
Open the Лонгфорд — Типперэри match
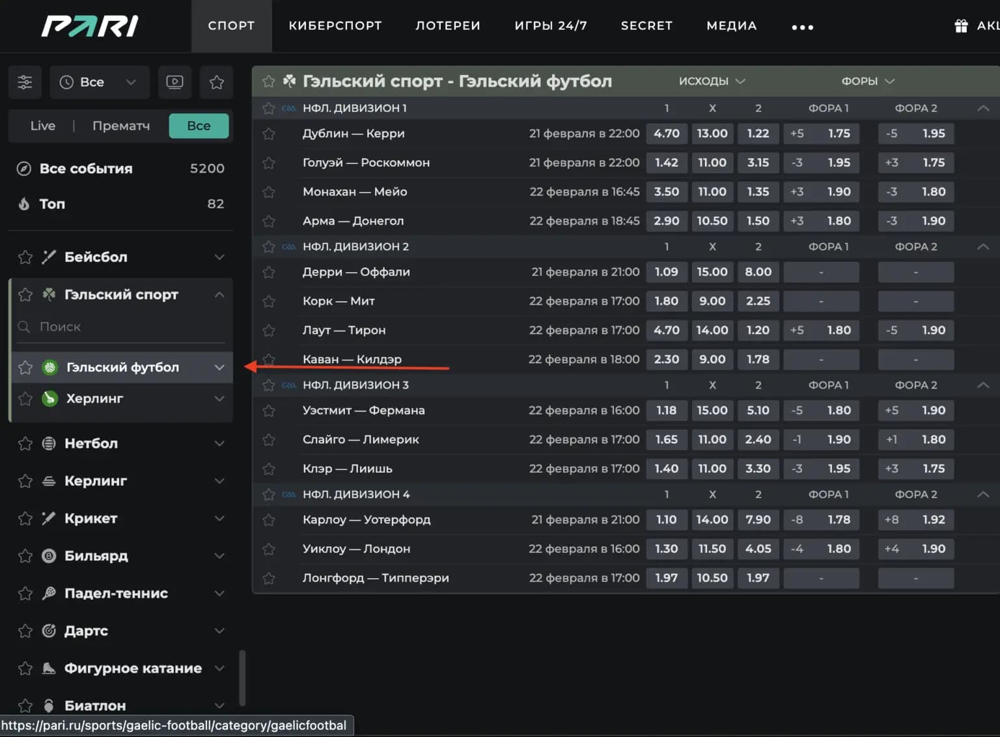point(376,578)
